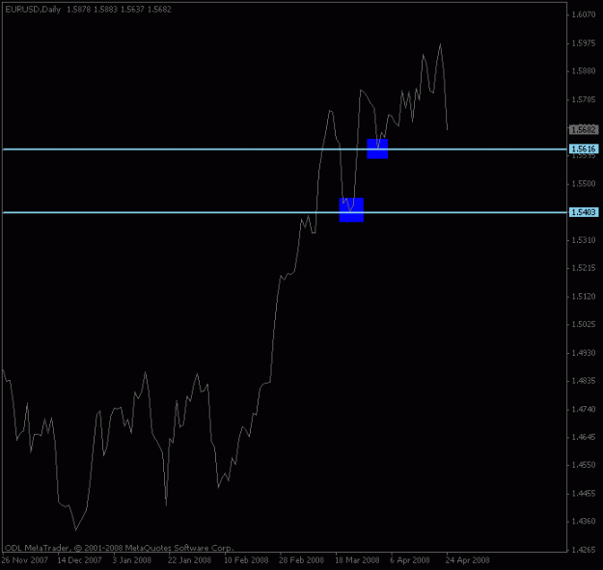Click the 28 Feb 2008 date label
The height and width of the screenshot is (570, 603).
click(x=301, y=560)
